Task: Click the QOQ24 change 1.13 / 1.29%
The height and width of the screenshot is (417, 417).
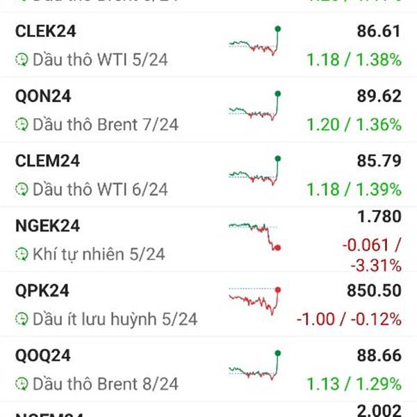Action: tap(354, 384)
